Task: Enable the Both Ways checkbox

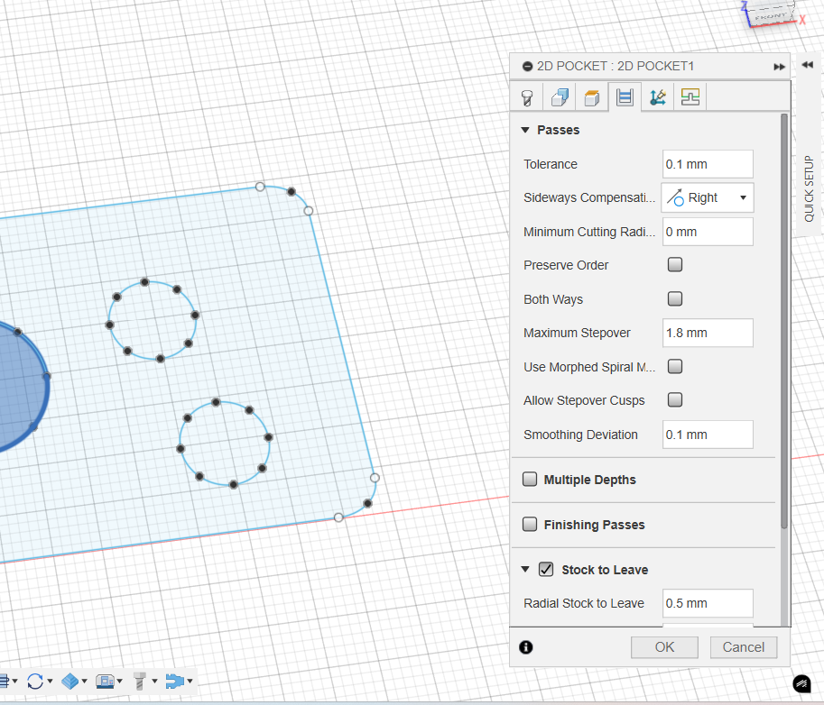Action: (x=675, y=298)
